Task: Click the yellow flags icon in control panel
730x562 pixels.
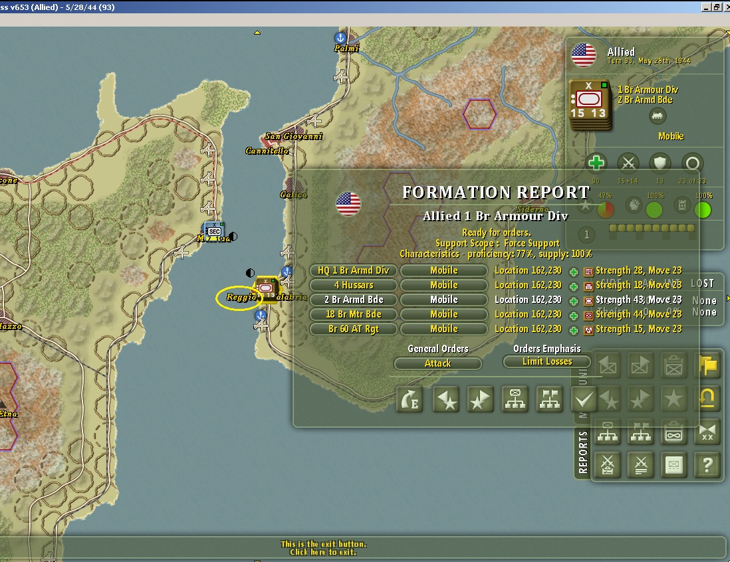Action: 707,365
